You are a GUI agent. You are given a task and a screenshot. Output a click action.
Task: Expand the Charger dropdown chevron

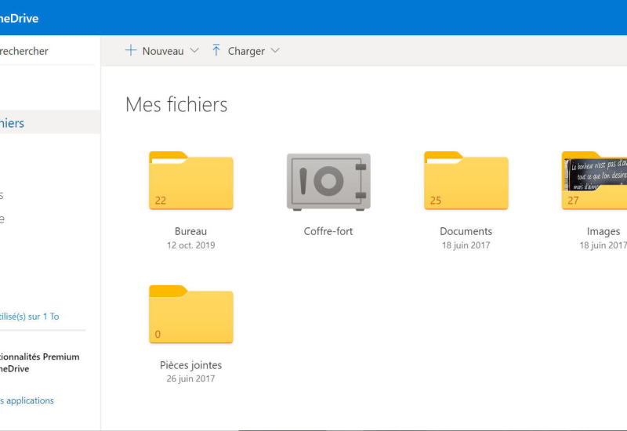point(275,51)
